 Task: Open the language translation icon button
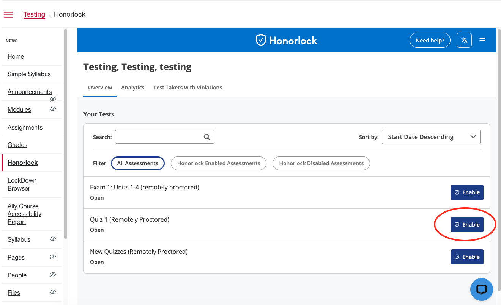coord(464,40)
